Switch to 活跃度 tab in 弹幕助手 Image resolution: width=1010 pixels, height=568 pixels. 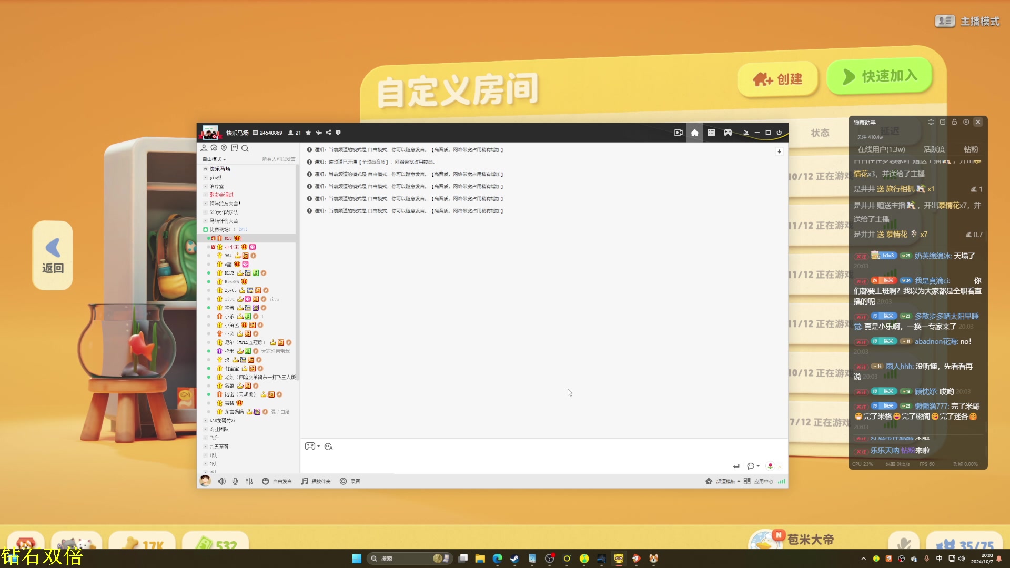point(934,149)
